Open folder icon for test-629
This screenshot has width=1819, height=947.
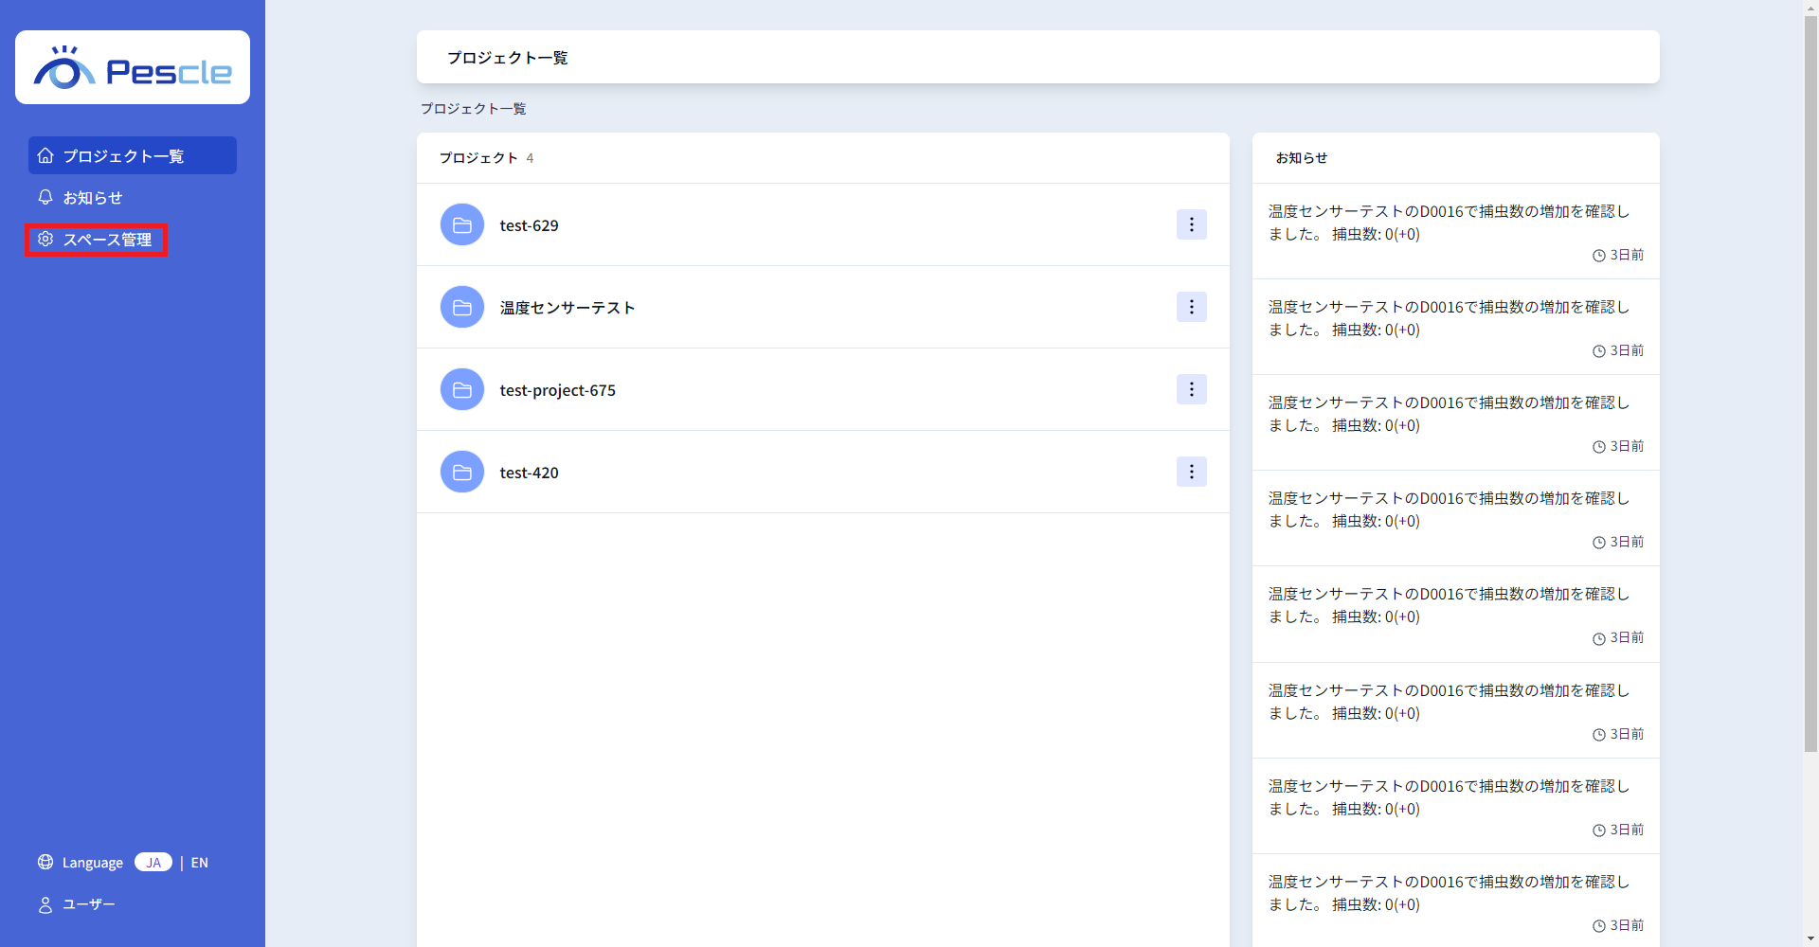point(462,225)
